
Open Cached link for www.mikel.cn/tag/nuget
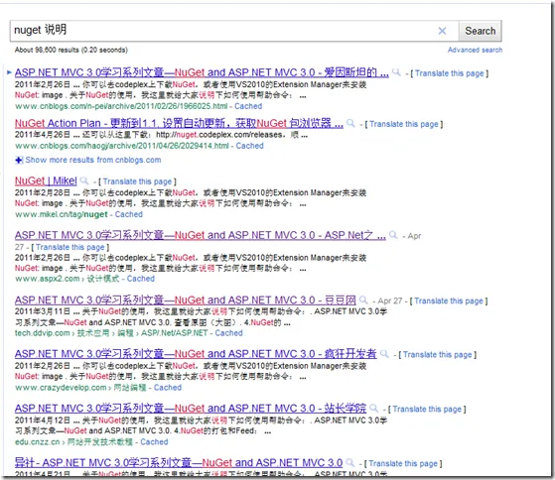[x=128, y=214]
